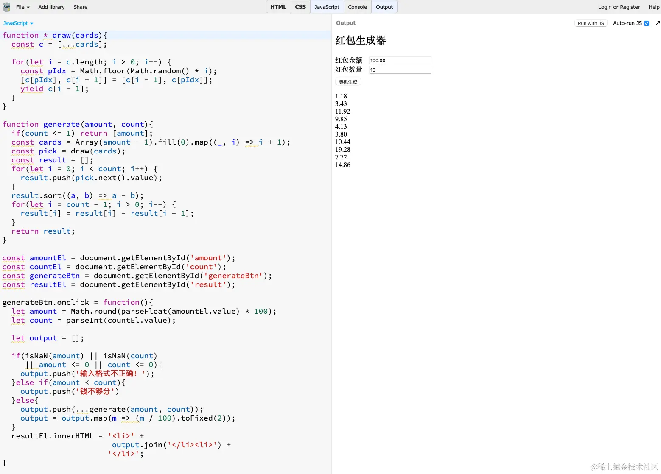Screen dimensions: 661x474
Task: Toggle the Output panel tab
Action: coord(384,7)
